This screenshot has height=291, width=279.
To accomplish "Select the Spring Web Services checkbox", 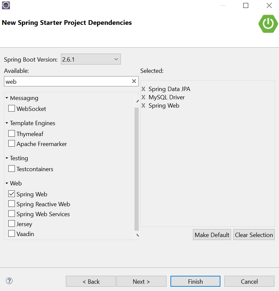I will [12, 214].
